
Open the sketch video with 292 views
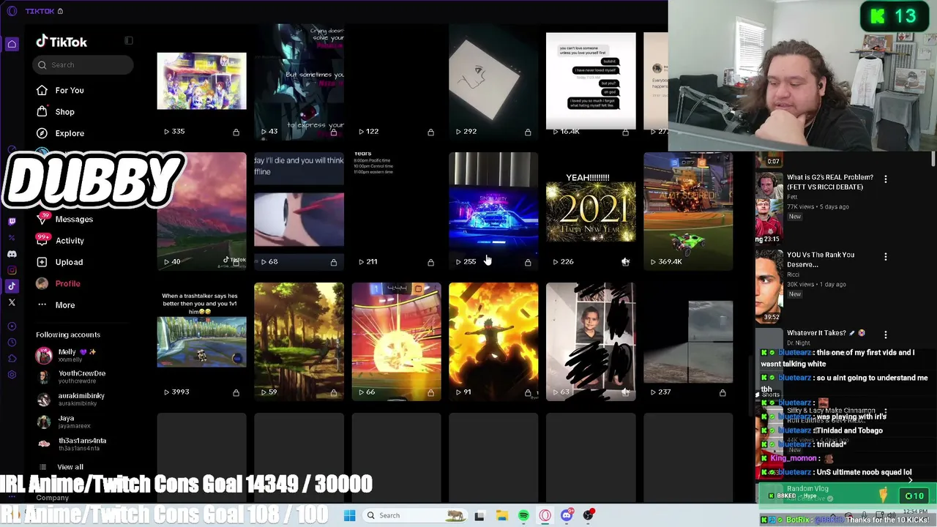click(x=493, y=82)
